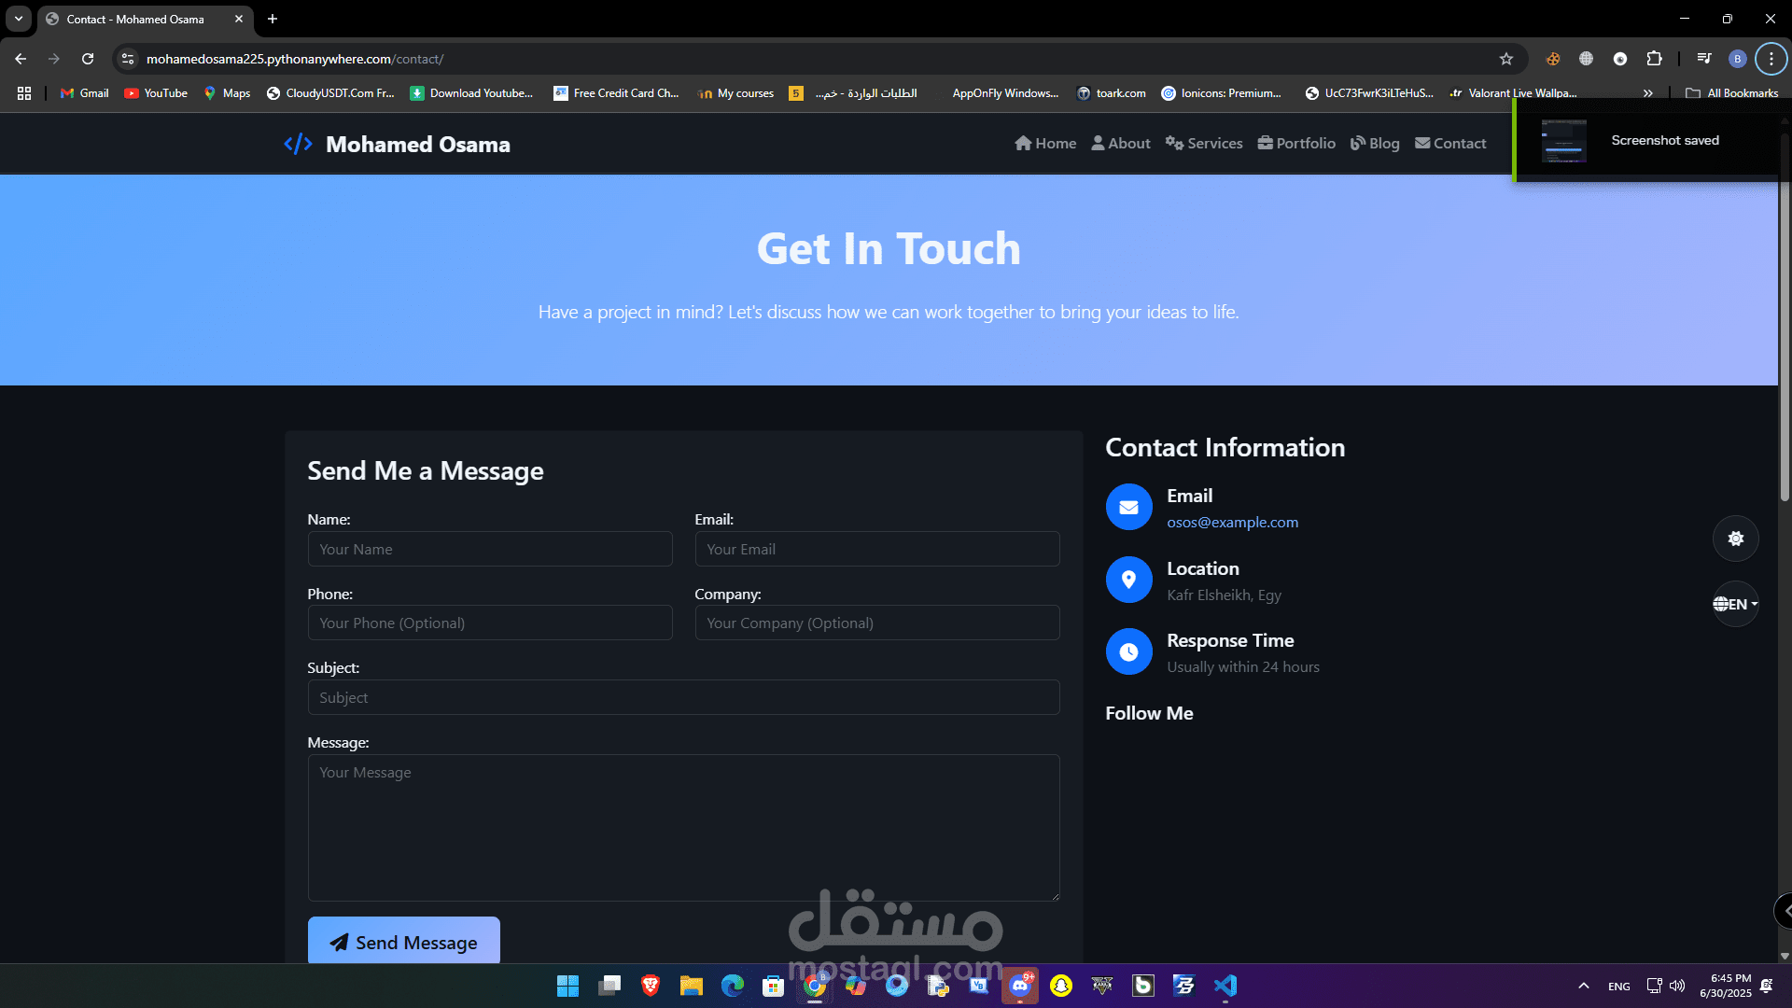Click the Send Message button
The width and height of the screenshot is (1792, 1008).
click(x=403, y=942)
